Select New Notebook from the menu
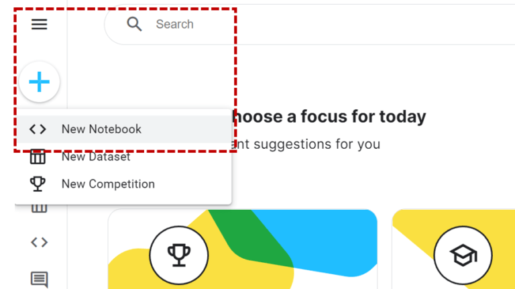Screen dimensions: 515x289 [101, 129]
